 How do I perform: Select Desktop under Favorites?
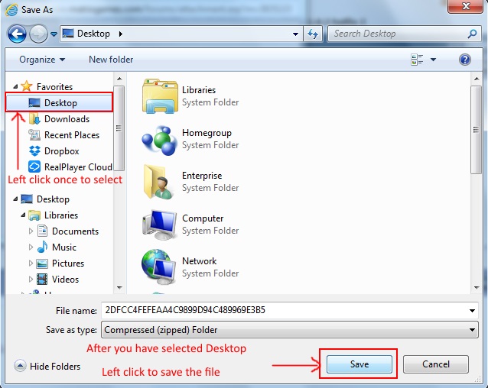(x=59, y=102)
